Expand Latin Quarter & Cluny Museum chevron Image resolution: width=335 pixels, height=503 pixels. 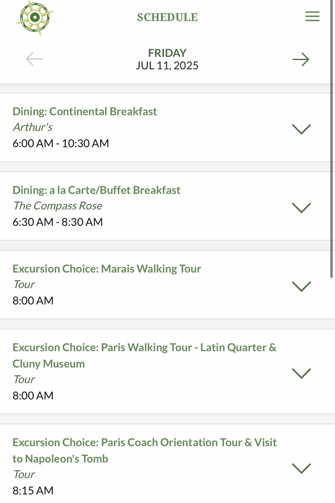click(301, 373)
